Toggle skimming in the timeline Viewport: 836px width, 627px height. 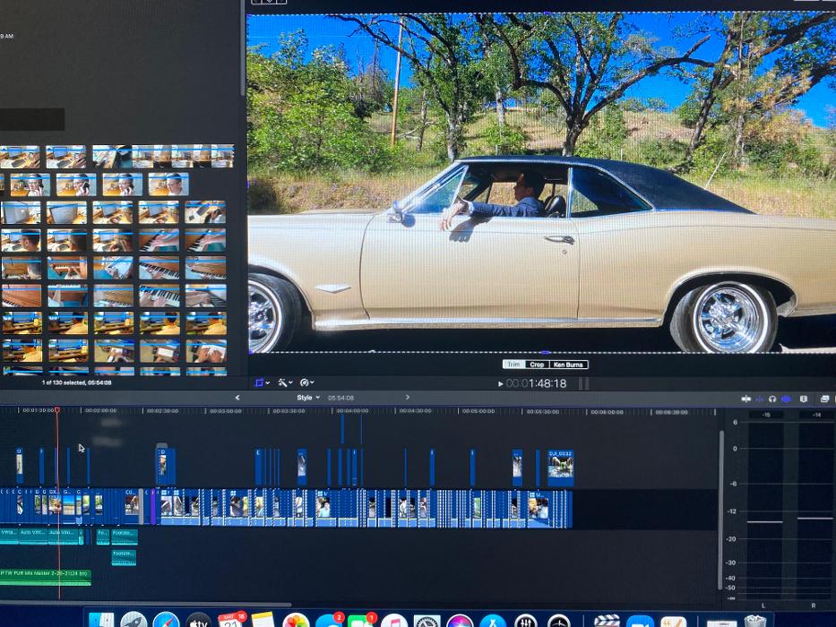(746, 399)
